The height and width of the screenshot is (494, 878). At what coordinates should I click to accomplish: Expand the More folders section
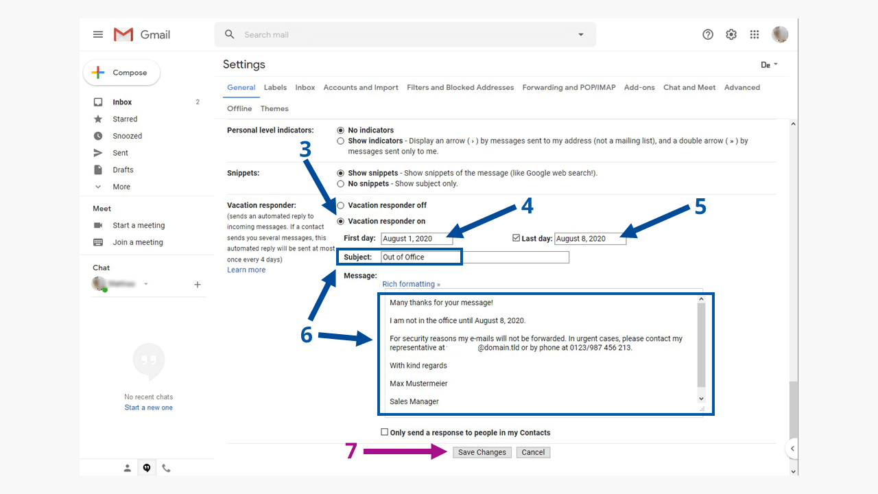[x=121, y=186]
